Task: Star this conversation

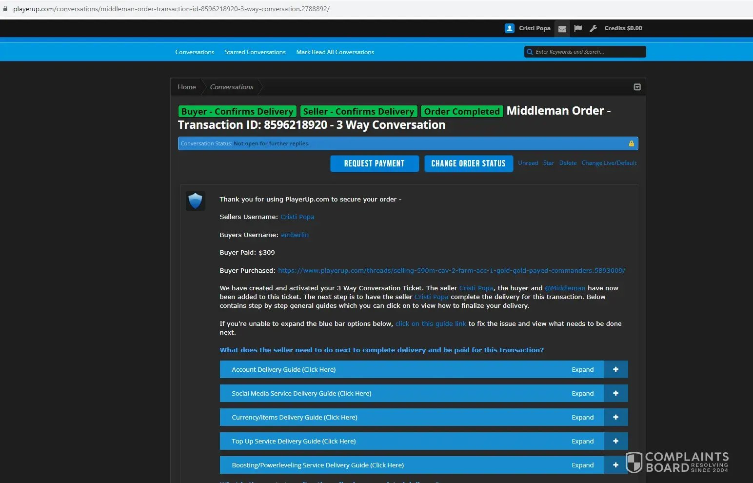Action: coord(549,163)
